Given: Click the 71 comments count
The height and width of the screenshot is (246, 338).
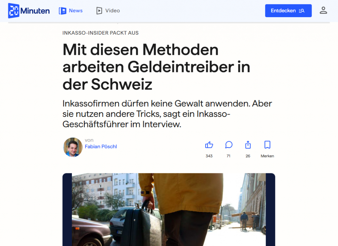Looking at the screenshot, I should click(x=228, y=156).
